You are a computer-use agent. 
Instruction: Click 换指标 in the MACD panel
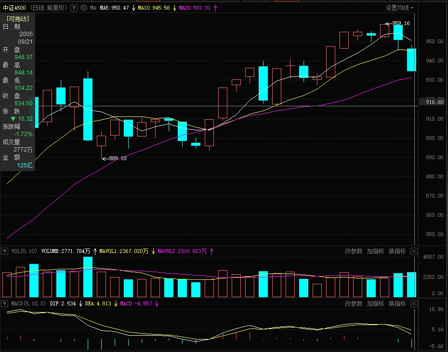(x=397, y=303)
